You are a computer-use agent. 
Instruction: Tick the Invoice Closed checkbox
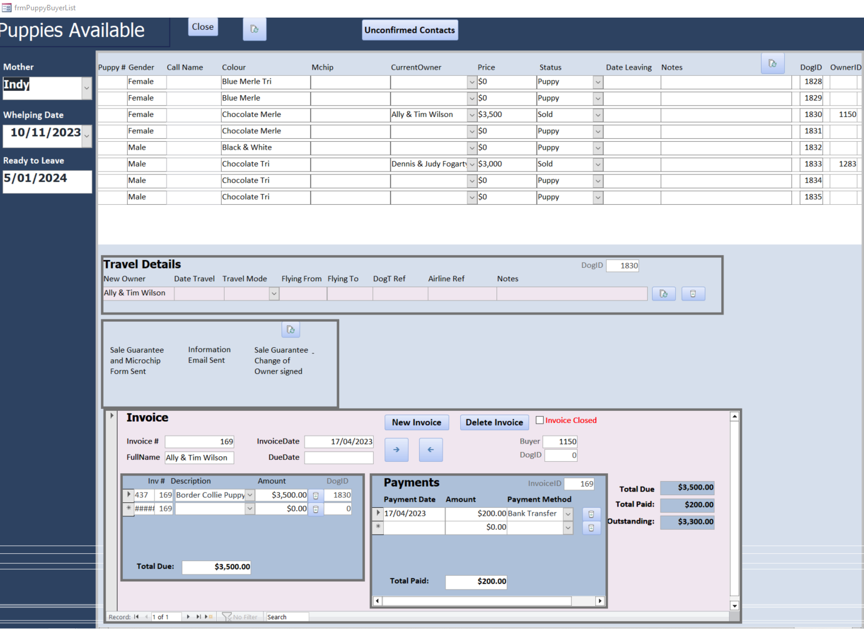(x=539, y=420)
